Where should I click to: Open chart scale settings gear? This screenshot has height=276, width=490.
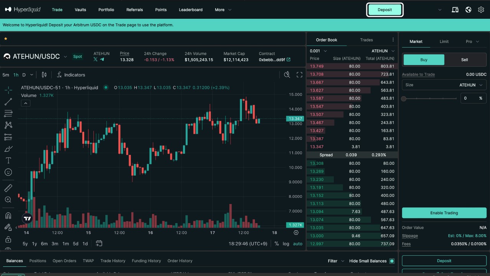pyautogui.click(x=296, y=233)
